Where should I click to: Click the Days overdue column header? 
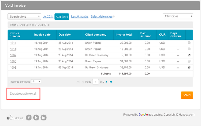coord(177,35)
